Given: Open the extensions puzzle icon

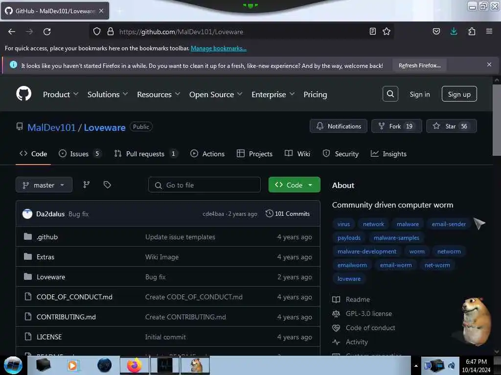Looking at the screenshot, I should click(x=472, y=31).
